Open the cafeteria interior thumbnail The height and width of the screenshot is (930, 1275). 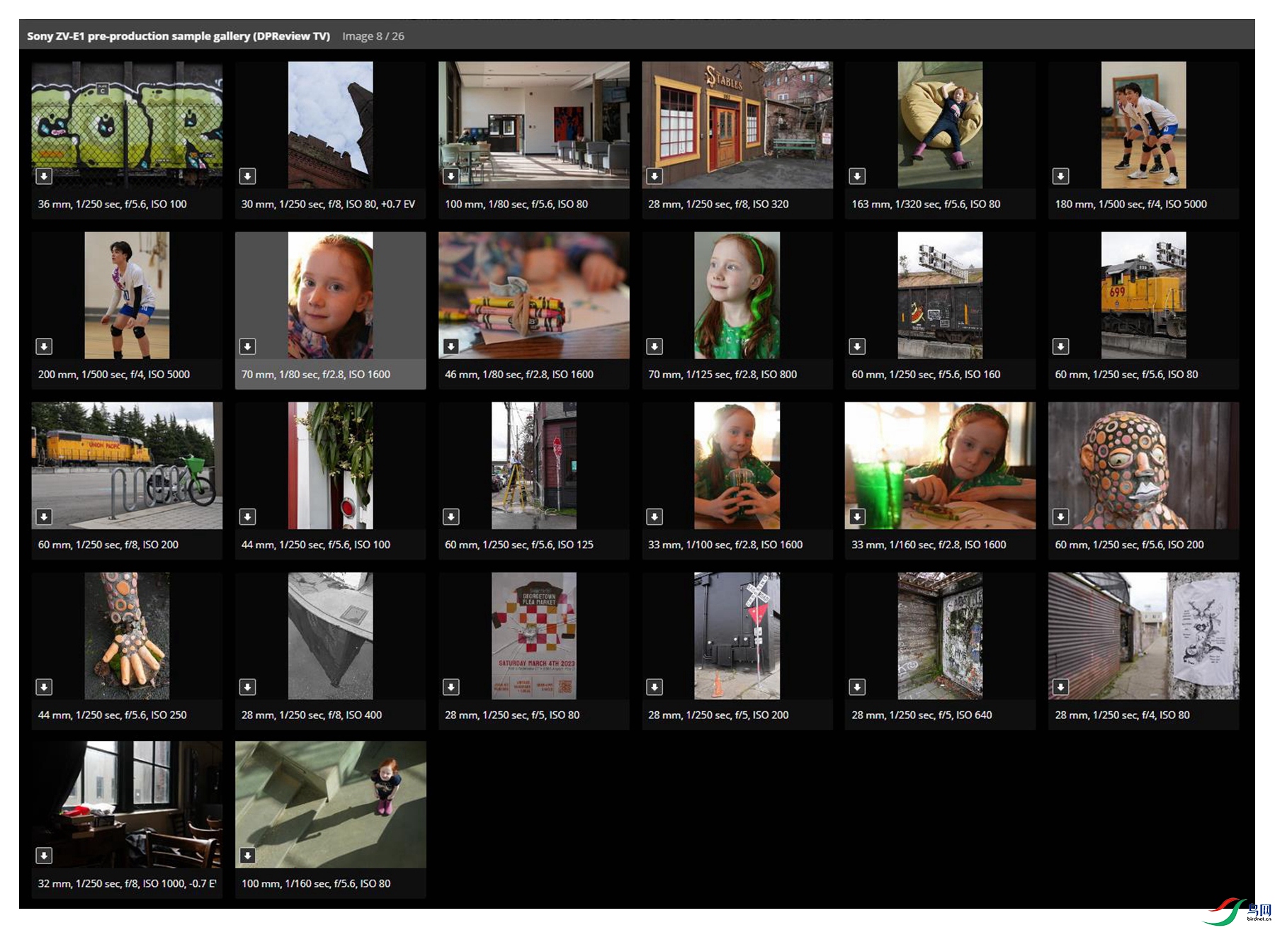pos(533,124)
